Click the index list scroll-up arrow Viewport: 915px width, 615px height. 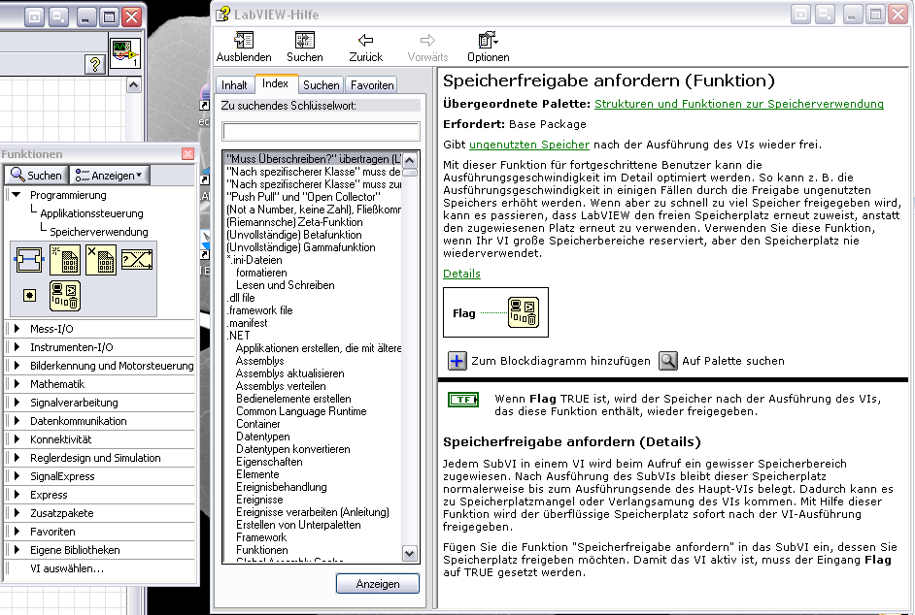[410, 160]
